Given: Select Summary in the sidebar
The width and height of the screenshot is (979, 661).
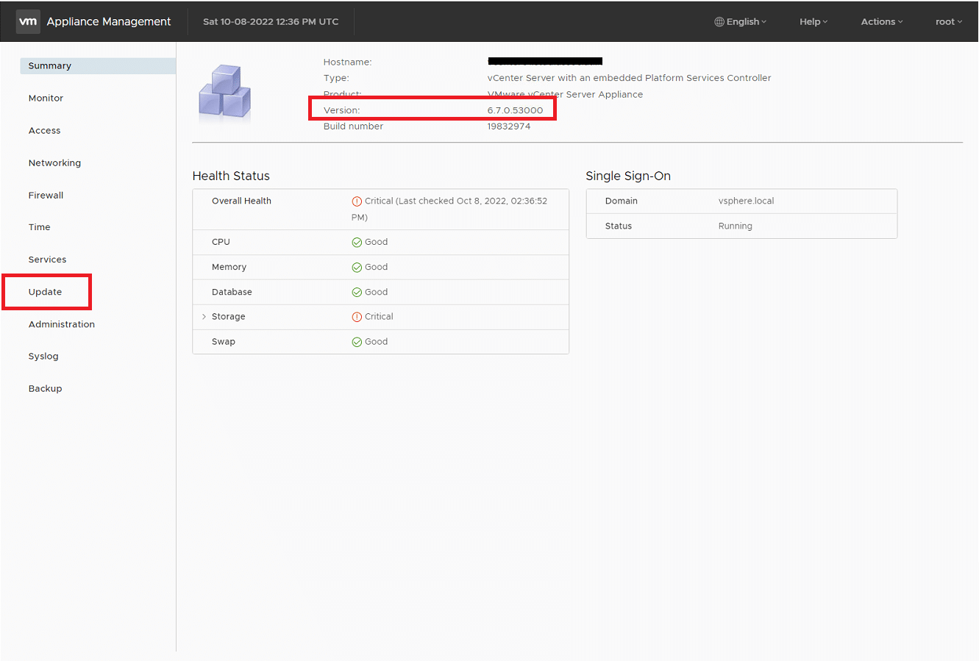Looking at the screenshot, I should click(98, 66).
